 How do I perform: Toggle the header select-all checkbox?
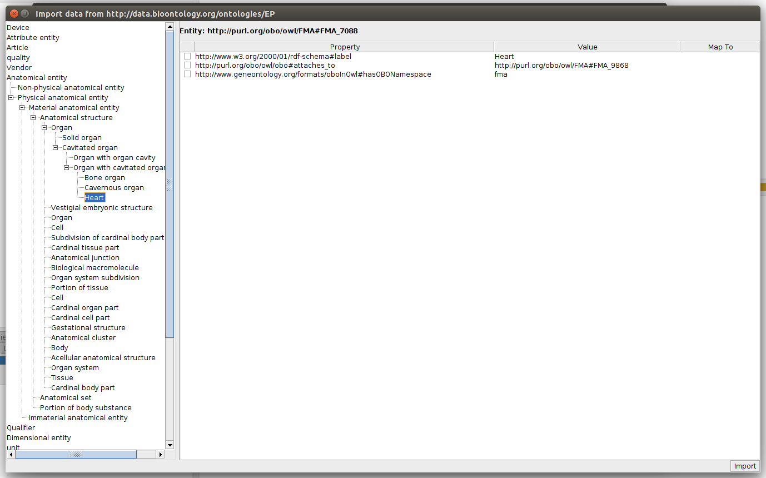(x=187, y=47)
